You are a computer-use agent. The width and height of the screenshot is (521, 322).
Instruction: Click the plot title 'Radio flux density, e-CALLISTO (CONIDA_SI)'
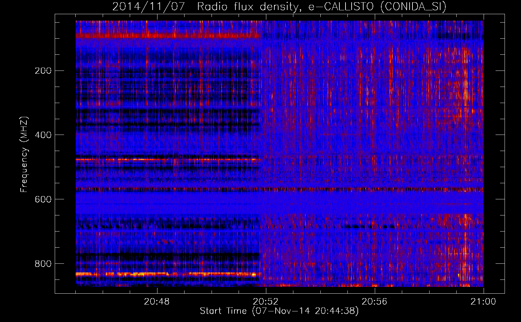coord(322,7)
